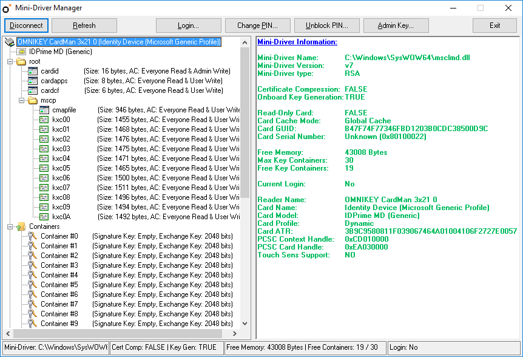Click the Container #0 keys icon
The height and width of the screenshot is (357, 523).
(x=33, y=236)
